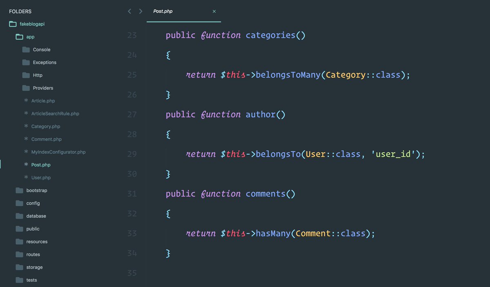Click the asterisk icon beside Post.php
Image resolution: width=490 pixels, height=287 pixels.
pos(26,165)
